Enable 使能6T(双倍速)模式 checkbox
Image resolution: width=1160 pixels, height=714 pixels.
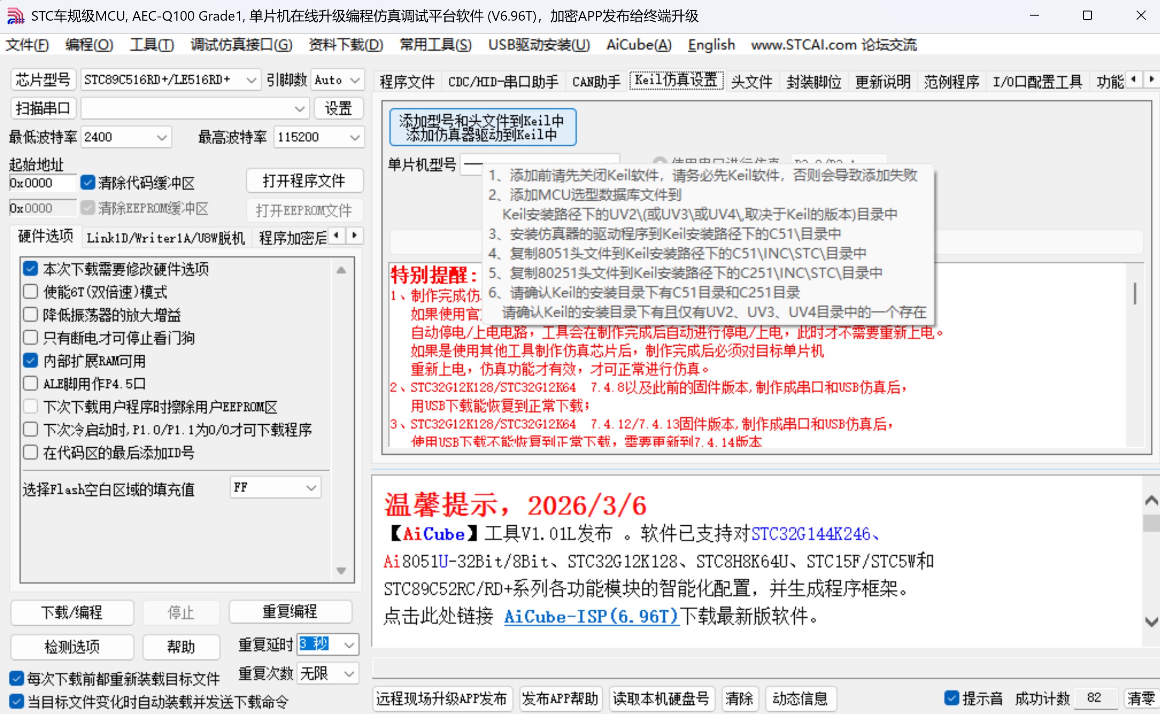click(x=31, y=292)
